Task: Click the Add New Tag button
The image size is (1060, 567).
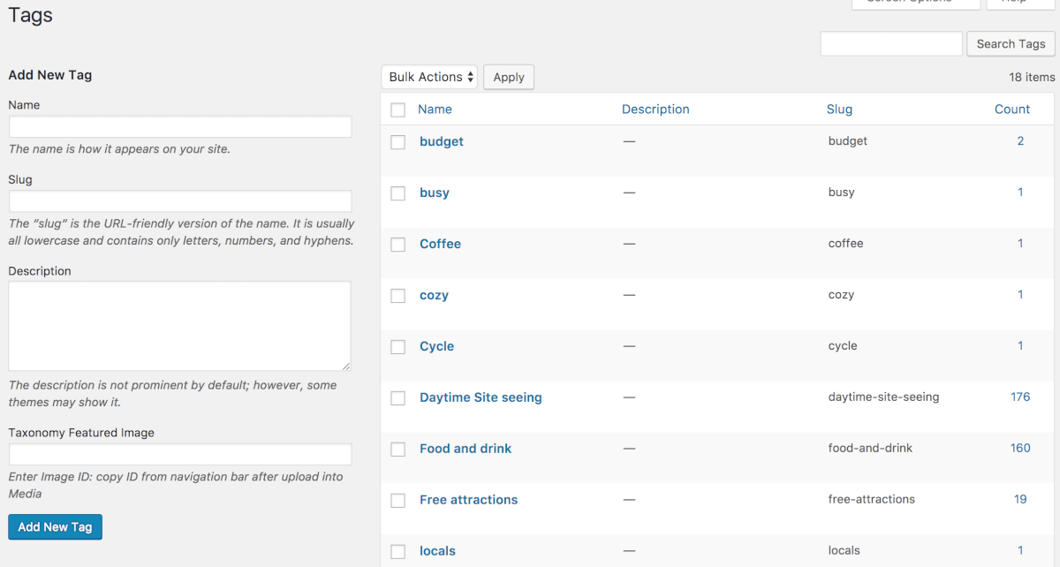Action: point(56,527)
